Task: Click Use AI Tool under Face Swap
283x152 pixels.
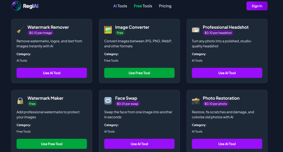Action: pyautogui.click(x=139, y=144)
